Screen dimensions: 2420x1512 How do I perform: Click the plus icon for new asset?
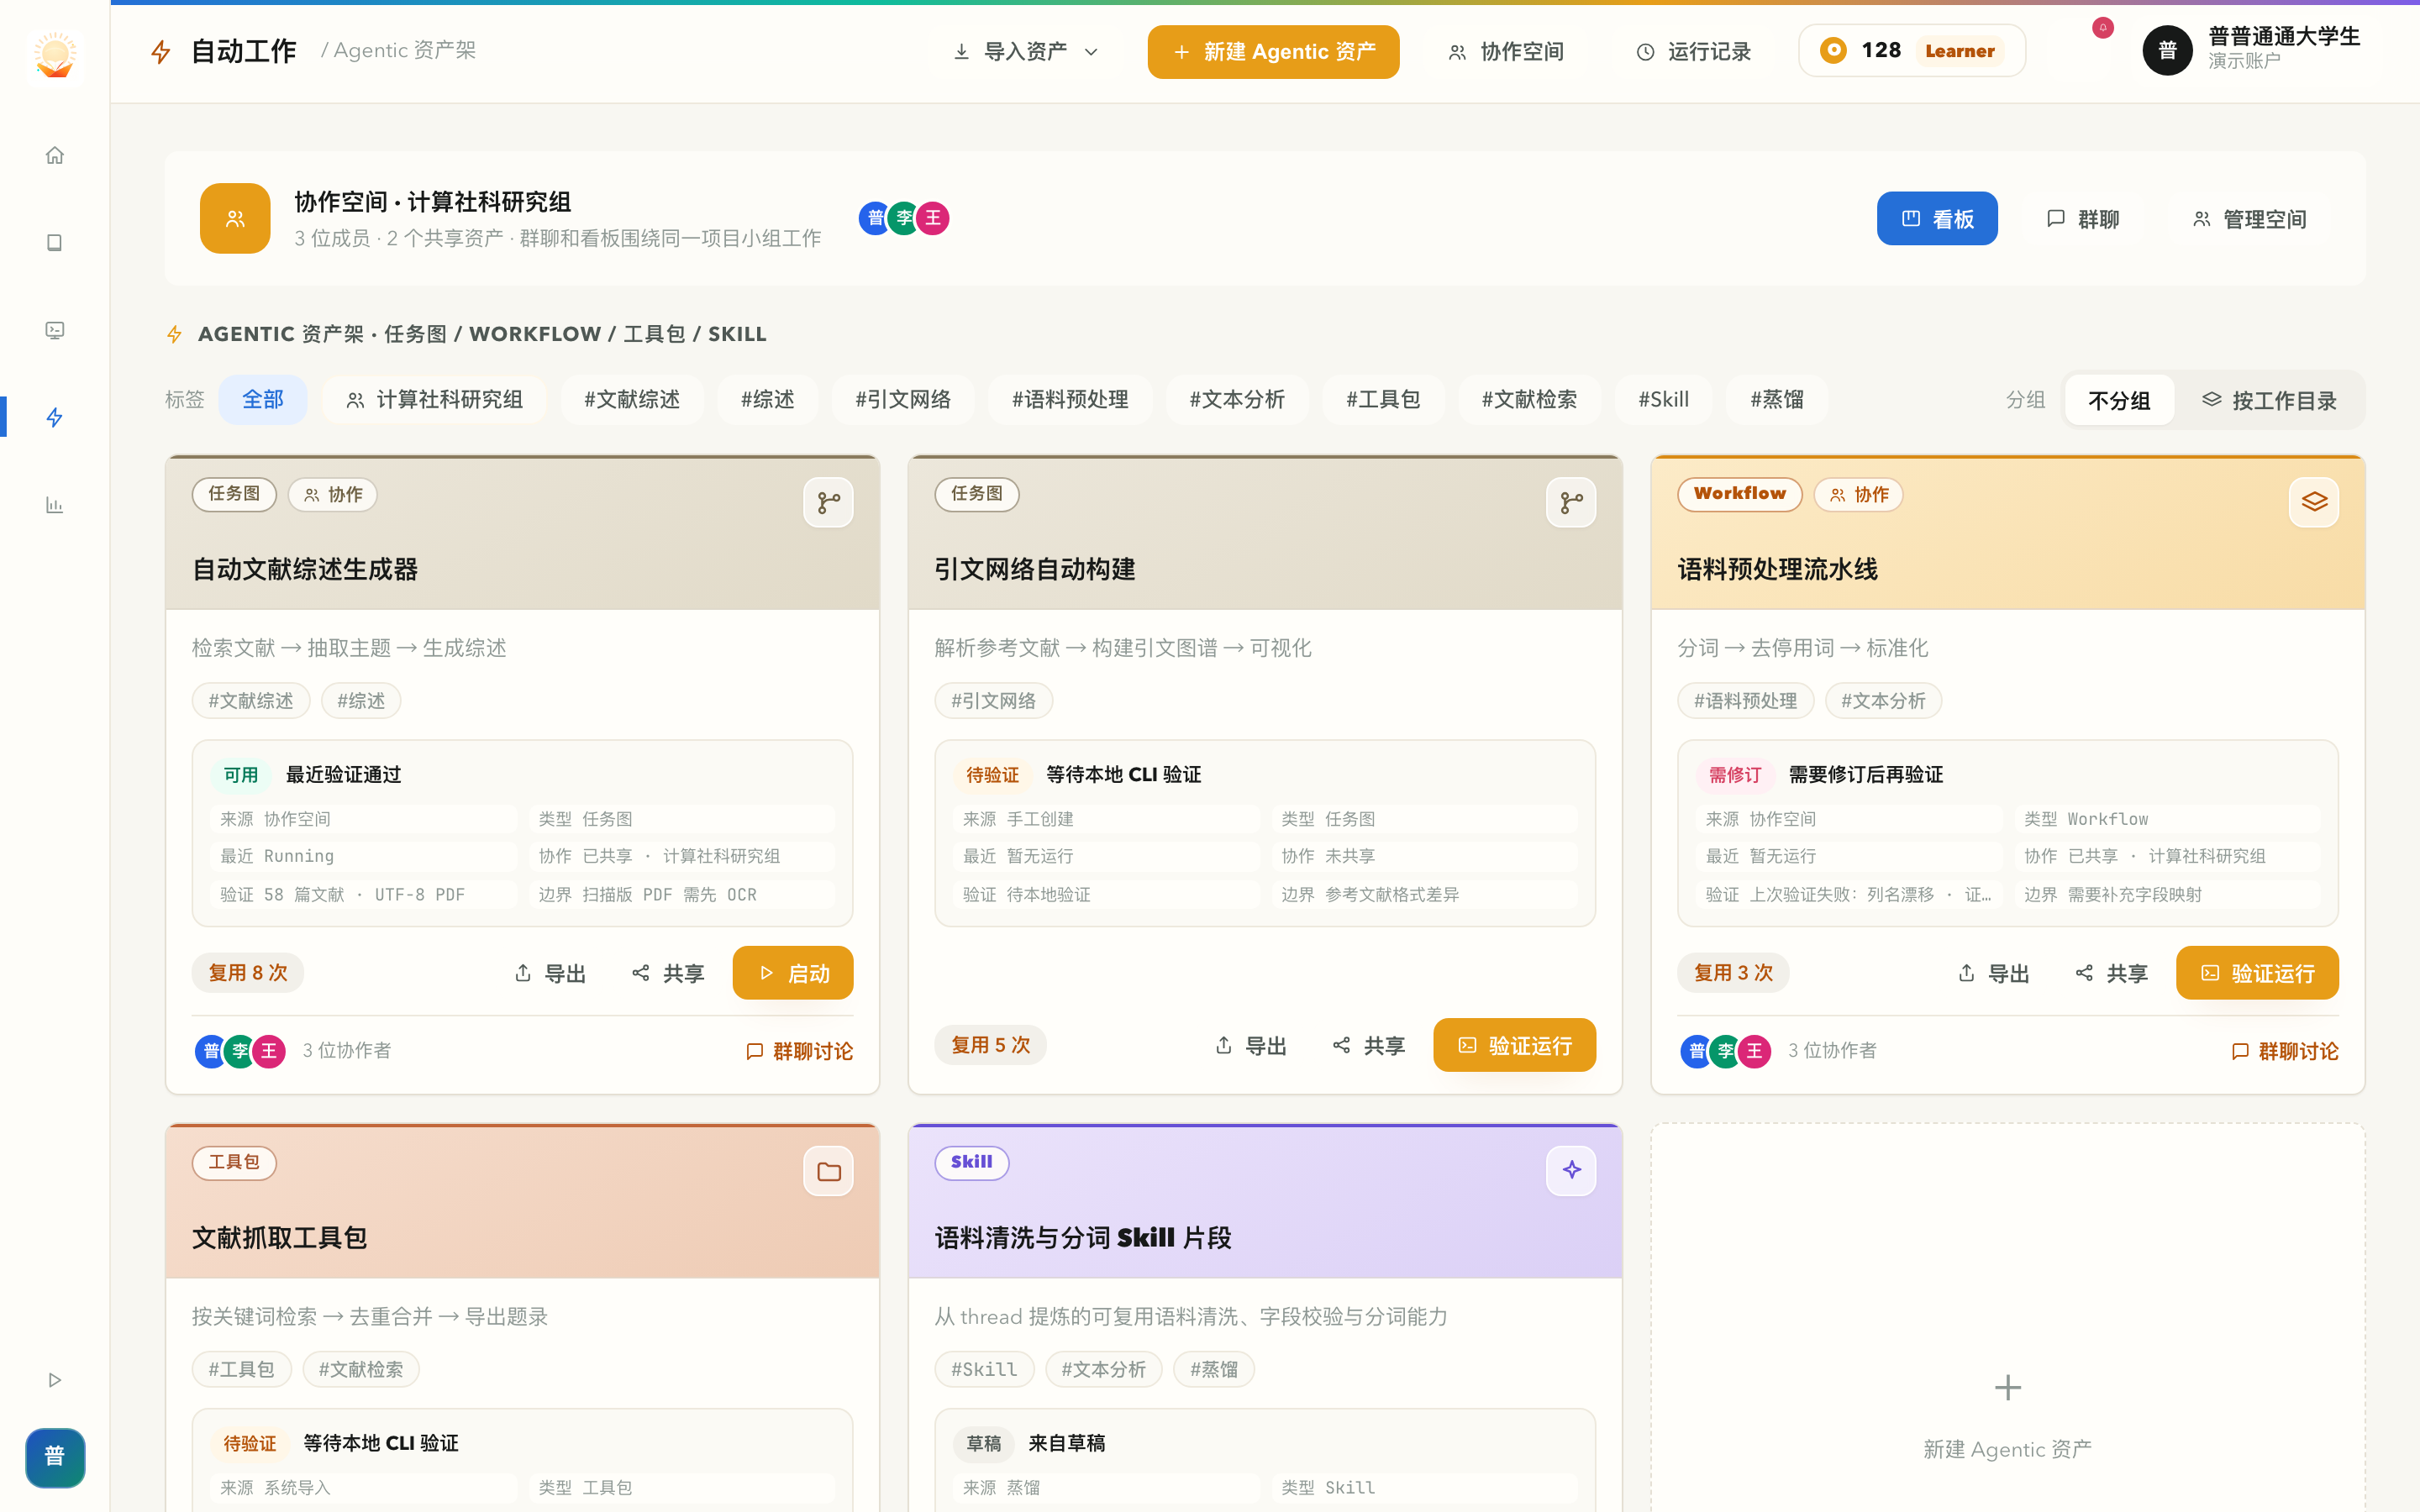(x=2007, y=1388)
